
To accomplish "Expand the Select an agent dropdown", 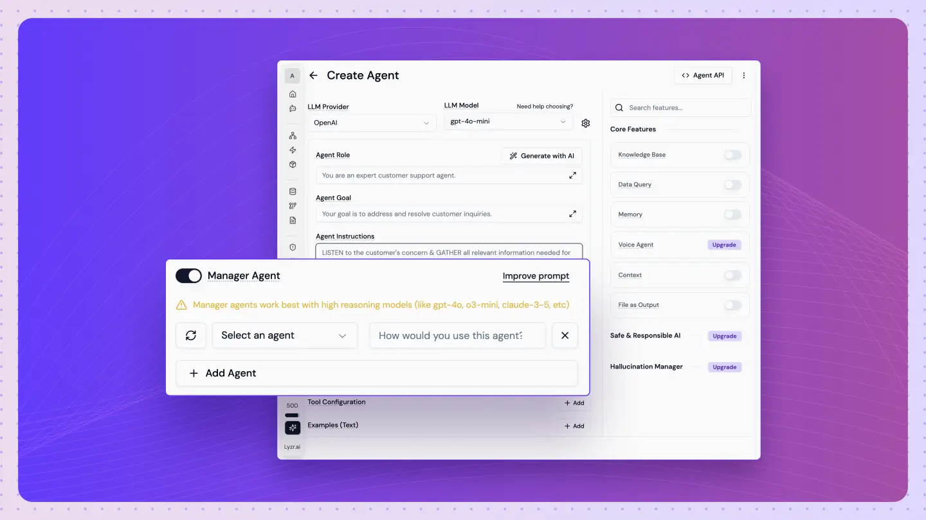I will [284, 336].
